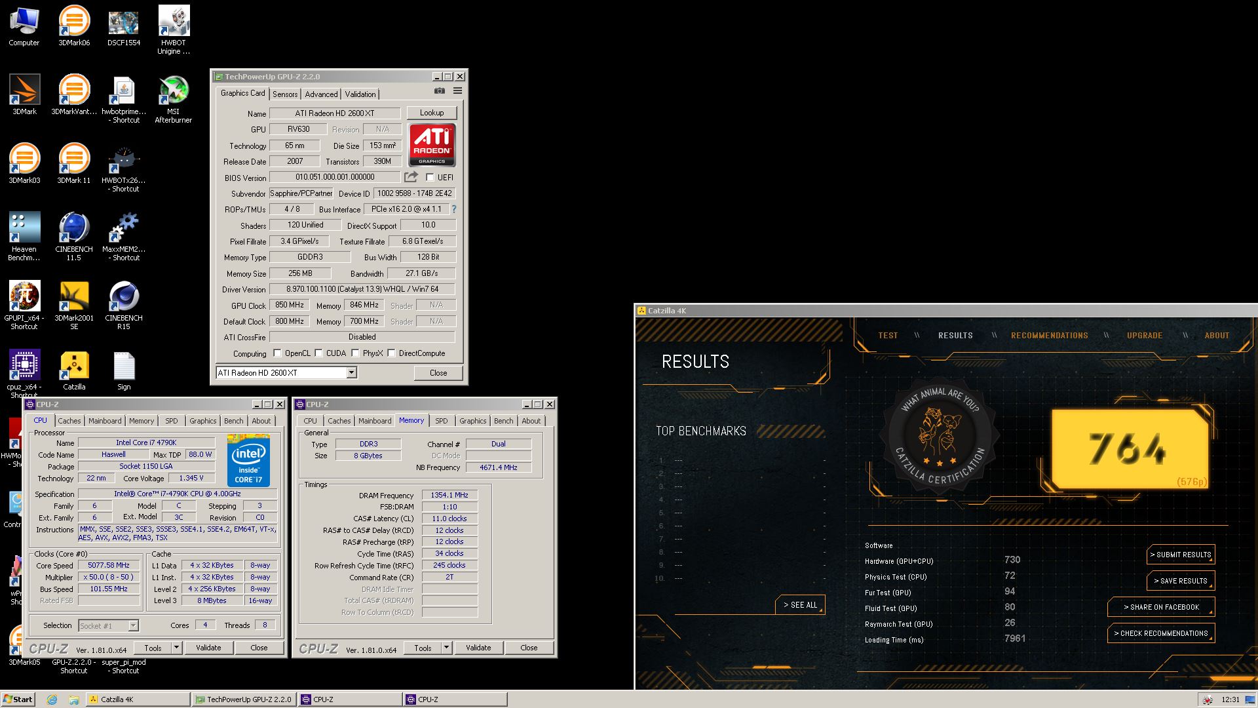Launch HWBOT Unigine desktop icon
The width and height of the screenshot is (1258, 708).
pyautogui.click(x=174, y=30)
